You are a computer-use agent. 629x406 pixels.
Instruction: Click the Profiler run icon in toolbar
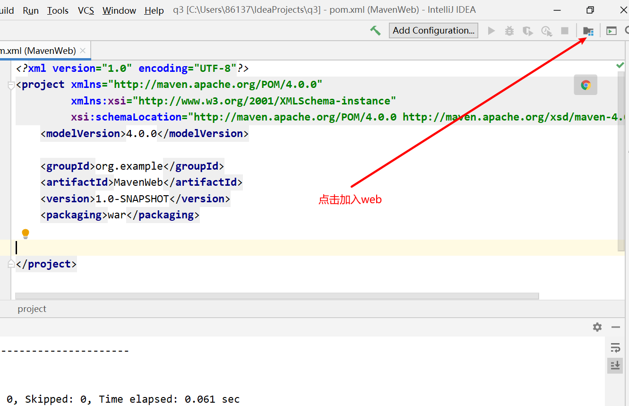[x=547, y=31]
